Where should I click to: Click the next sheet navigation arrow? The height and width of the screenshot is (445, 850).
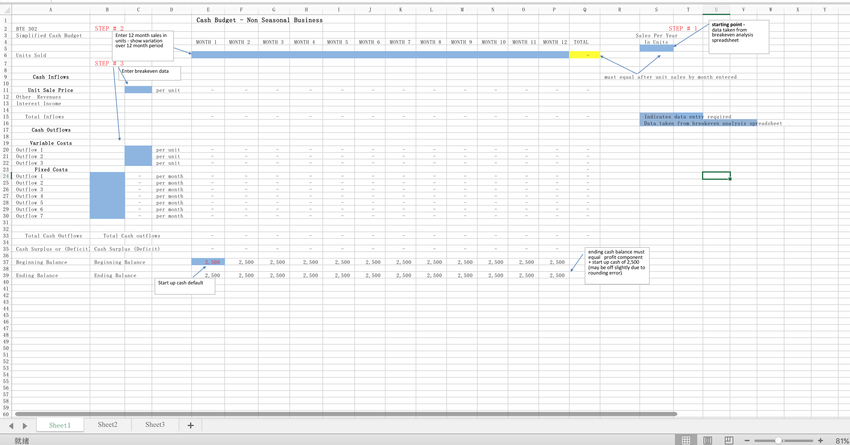coord(25,425)
